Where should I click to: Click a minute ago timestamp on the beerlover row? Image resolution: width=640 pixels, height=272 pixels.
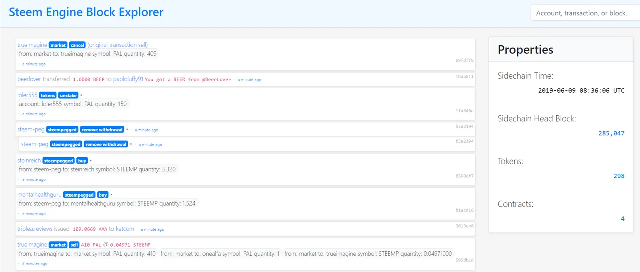tap(249, 80)
